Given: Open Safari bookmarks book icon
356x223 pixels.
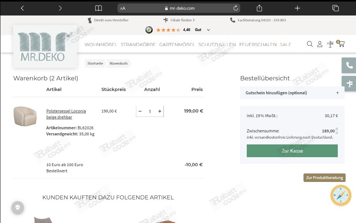Looking at the screenshot, I should [x=98, y=9].
